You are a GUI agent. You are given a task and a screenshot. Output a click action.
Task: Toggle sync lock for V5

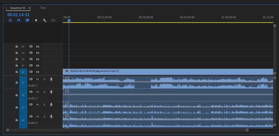31,46
